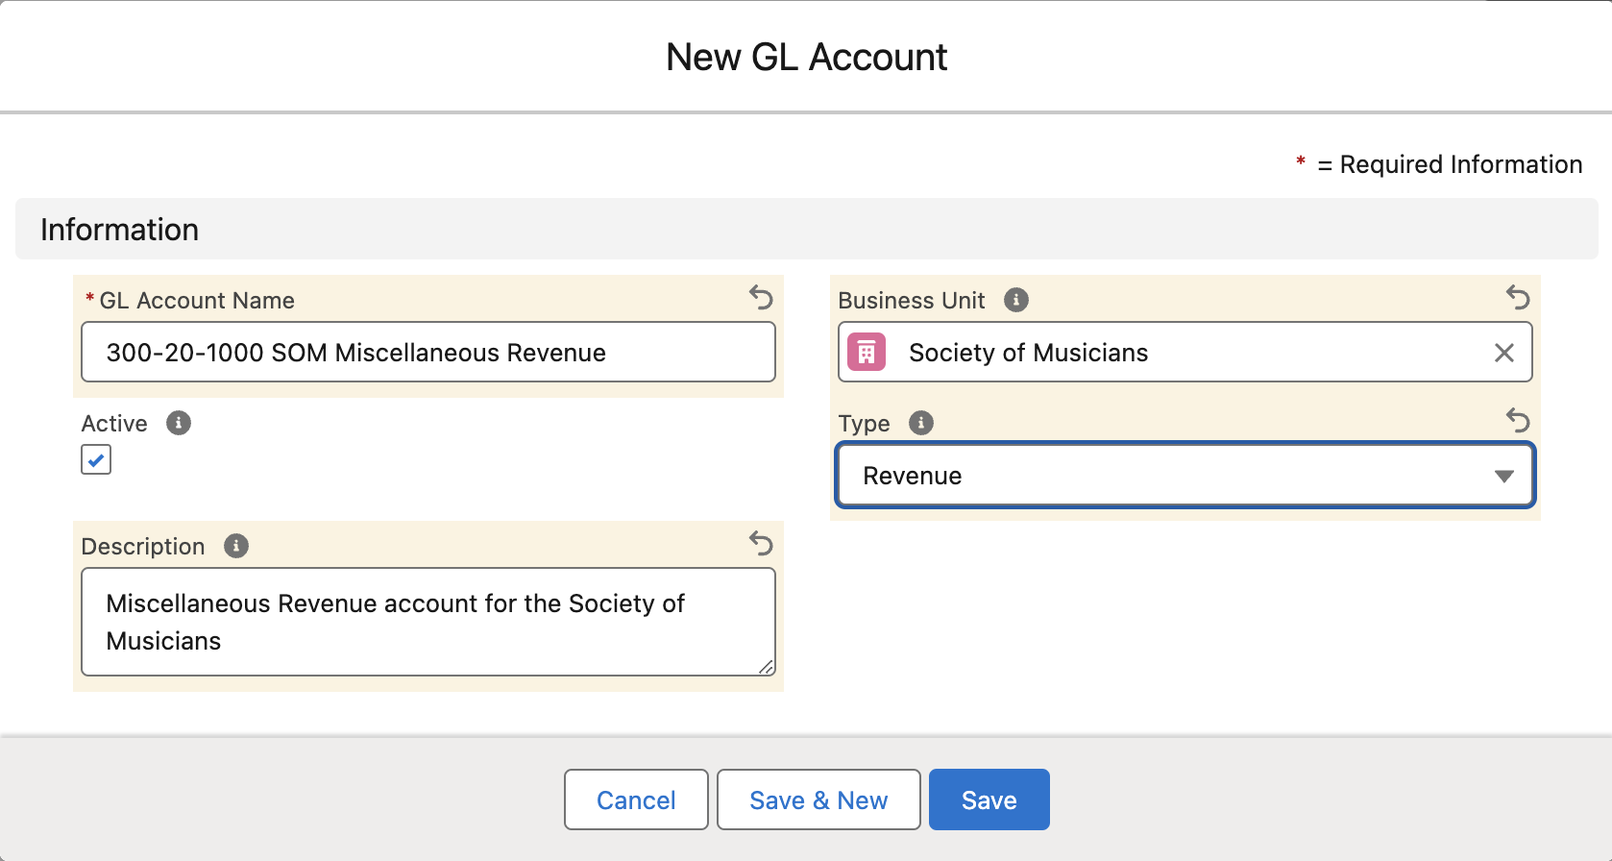This screenshot has height=861, width=1612.
Task: Click the Description text area
Action: pyautogui.click(x=428, y=622)
